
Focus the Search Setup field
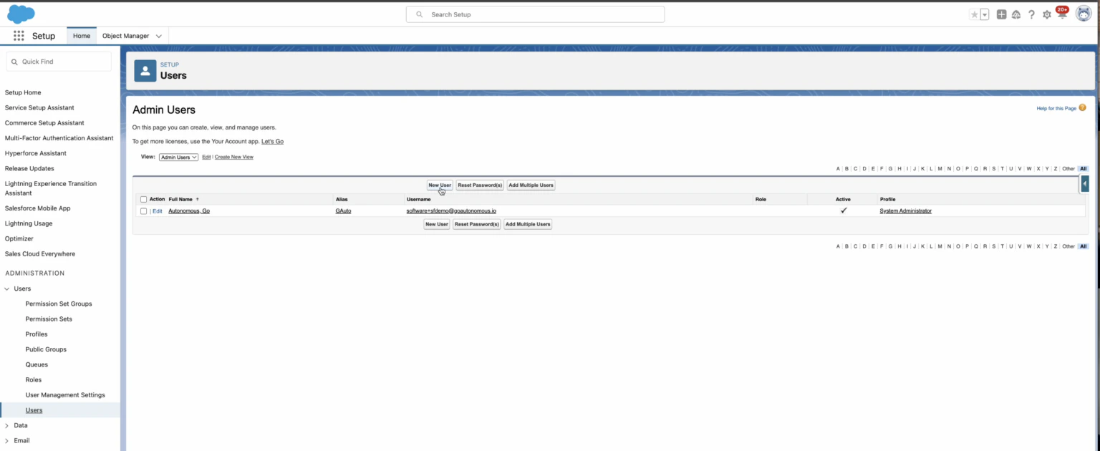535,14
